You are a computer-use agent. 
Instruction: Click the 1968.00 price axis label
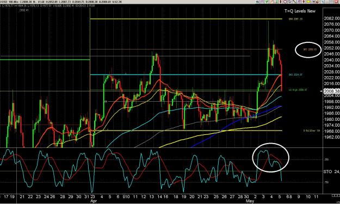pyautogui.click(x=332, y=131)
